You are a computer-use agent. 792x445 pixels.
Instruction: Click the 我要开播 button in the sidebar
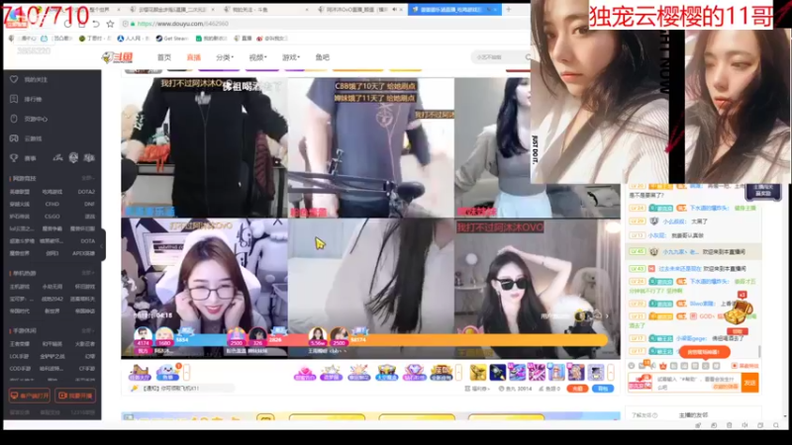pyautogui.click(x=76, y=396)
